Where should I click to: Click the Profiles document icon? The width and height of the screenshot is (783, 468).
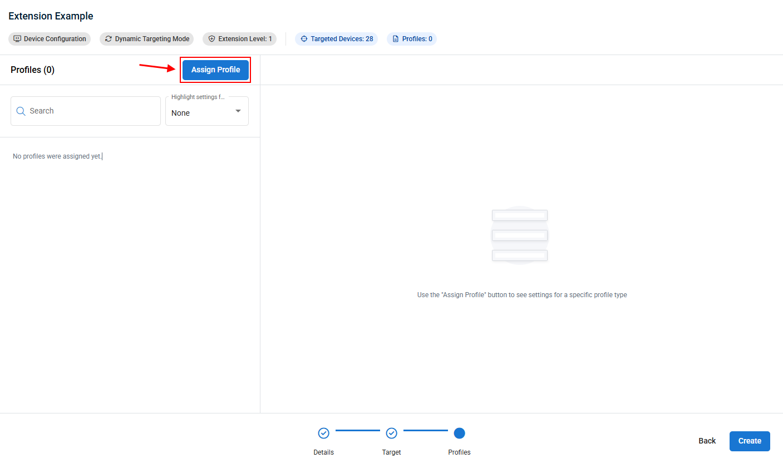[396, 39]
